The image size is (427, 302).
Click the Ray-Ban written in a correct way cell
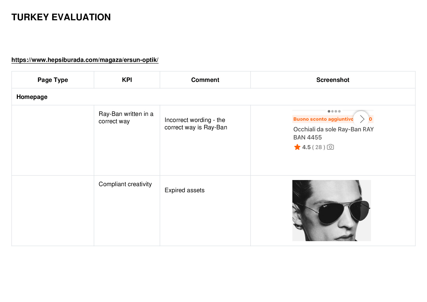126,118
